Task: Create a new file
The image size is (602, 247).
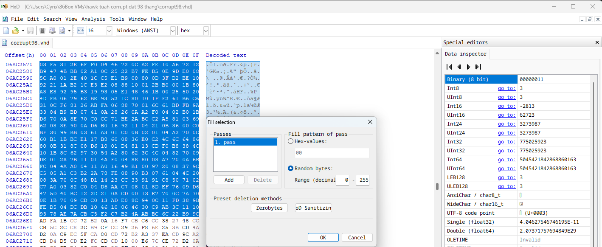Action: point(6,30)
